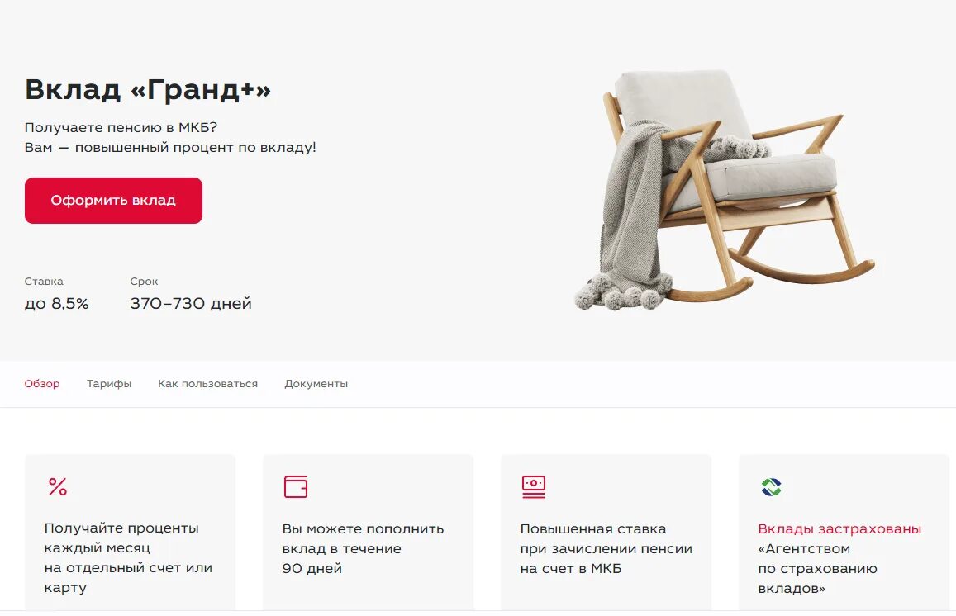This screenshot has height=616, width=956.
Task: Click the deposit insurance agency logo icon
Action: (771, 487)
